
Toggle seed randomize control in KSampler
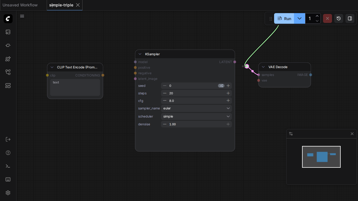(x=221, y=86)
